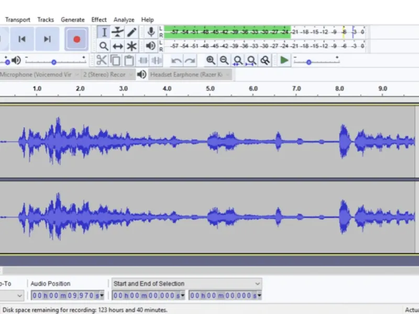
Task: Open the Transport menu
Action: click(x=18, y=20)
